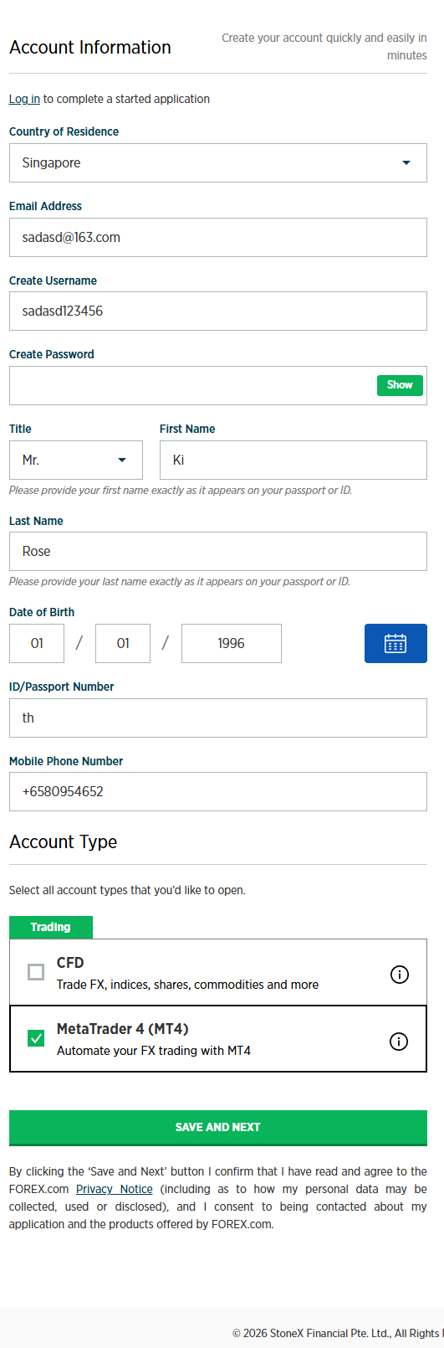Focus the ID/Passport Number field

218,718
